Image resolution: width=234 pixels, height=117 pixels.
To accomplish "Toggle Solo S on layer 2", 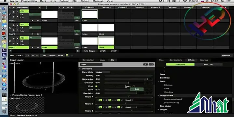I will [x=14, y=30].
